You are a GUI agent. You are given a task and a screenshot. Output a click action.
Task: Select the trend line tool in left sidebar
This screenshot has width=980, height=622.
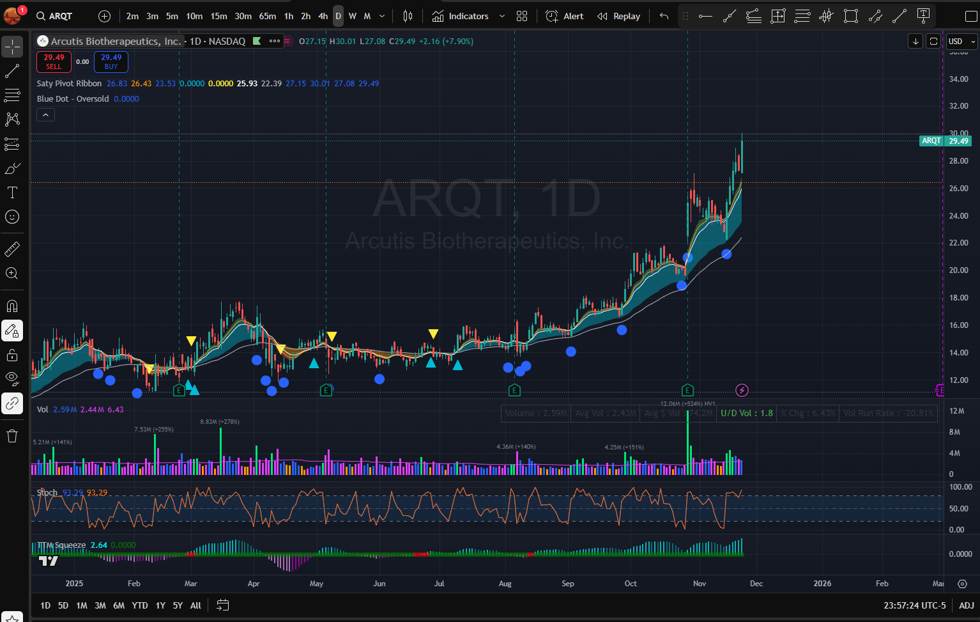[12, 71]
